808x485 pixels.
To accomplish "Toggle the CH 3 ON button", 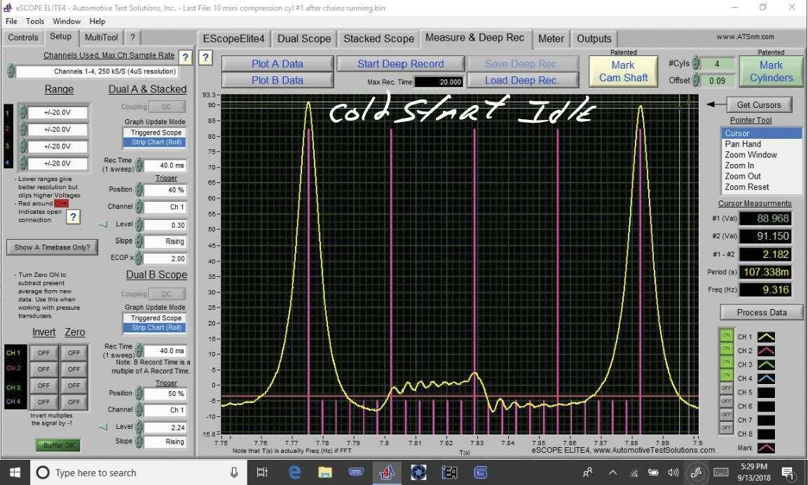I will 726,362.
